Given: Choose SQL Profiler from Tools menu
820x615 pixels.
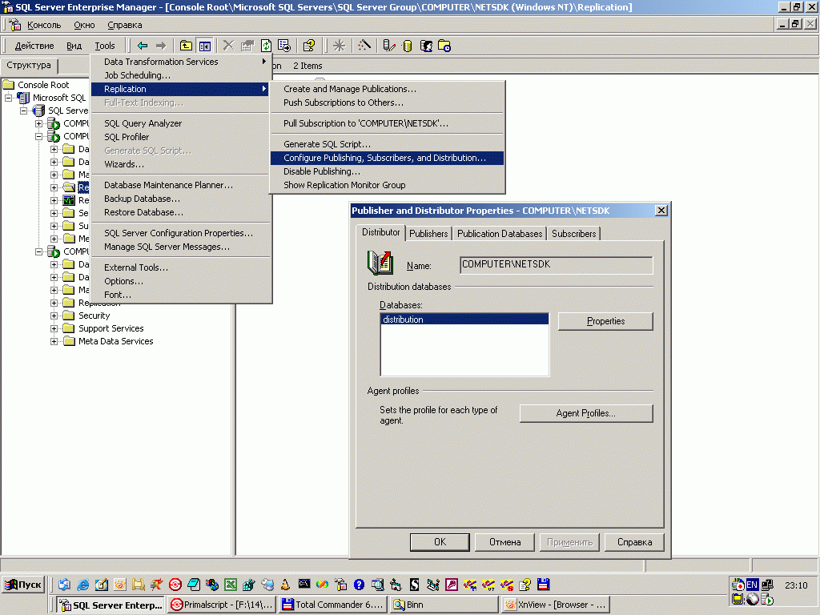Looking at the screenshot, I should (x=180, y=137).
